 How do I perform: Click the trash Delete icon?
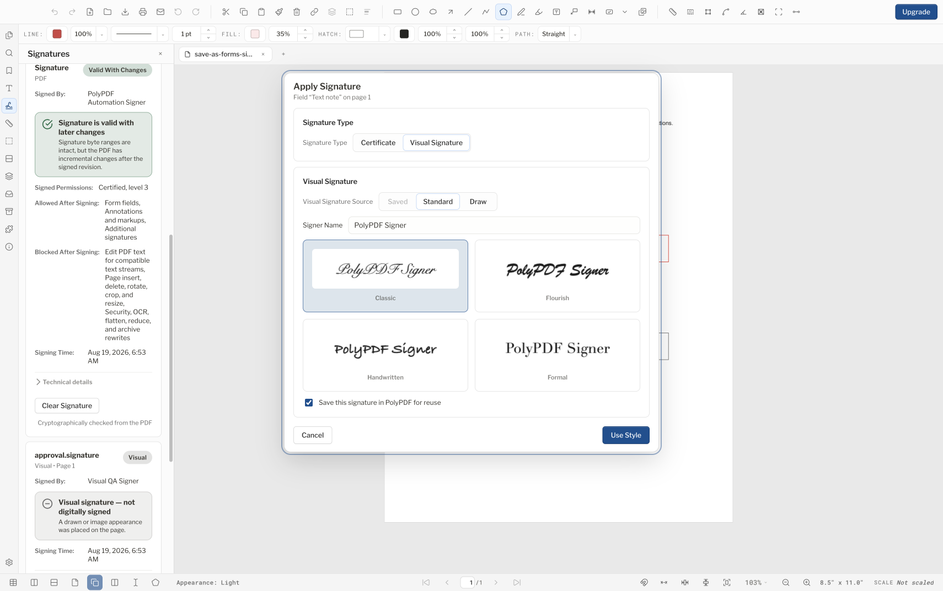click(x=297, y=12)
